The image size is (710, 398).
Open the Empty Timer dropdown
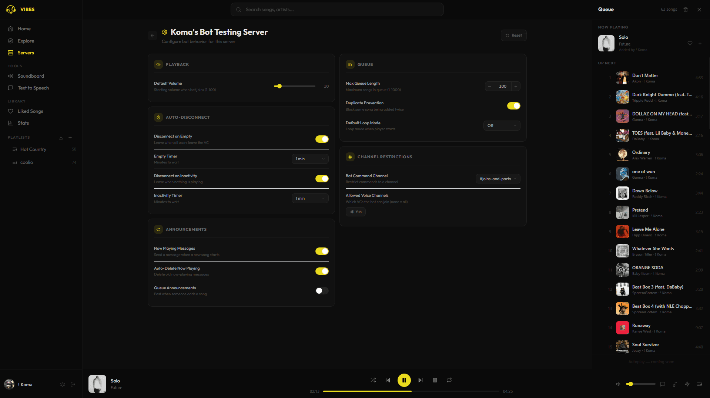tap(310, 159)
